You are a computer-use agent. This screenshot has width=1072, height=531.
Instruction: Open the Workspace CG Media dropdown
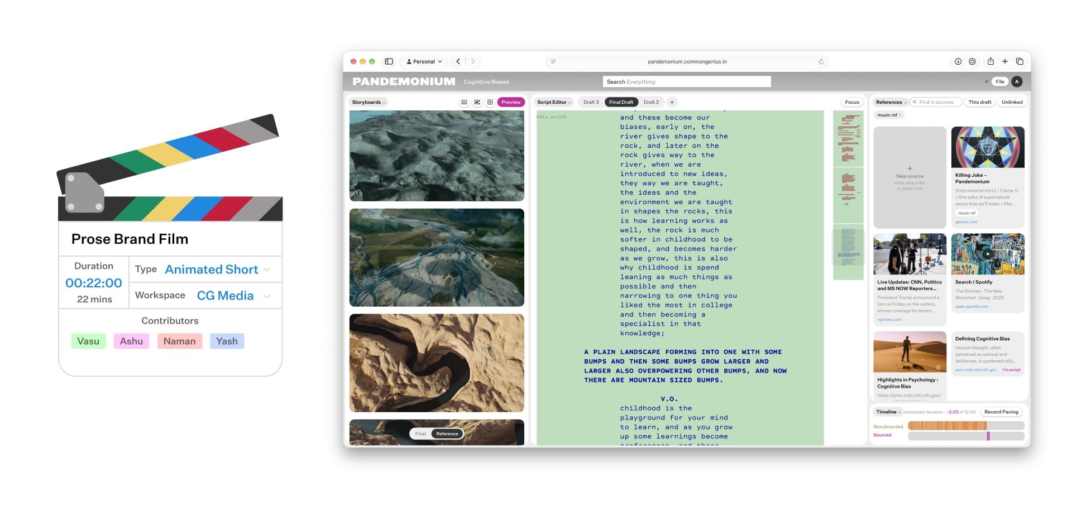coord(233,296)
